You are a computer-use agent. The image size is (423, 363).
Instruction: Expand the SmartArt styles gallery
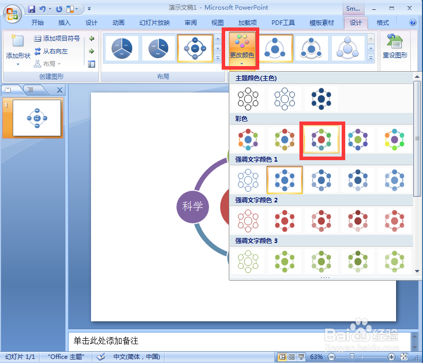(371, 58)
